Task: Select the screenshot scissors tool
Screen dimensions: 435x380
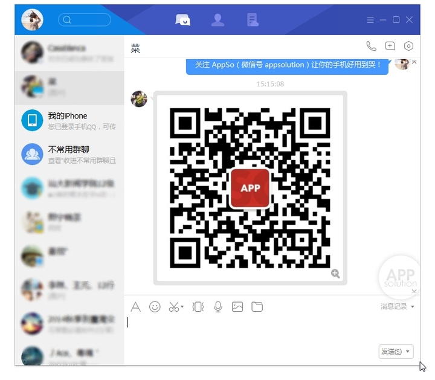Action: point(174,307)
